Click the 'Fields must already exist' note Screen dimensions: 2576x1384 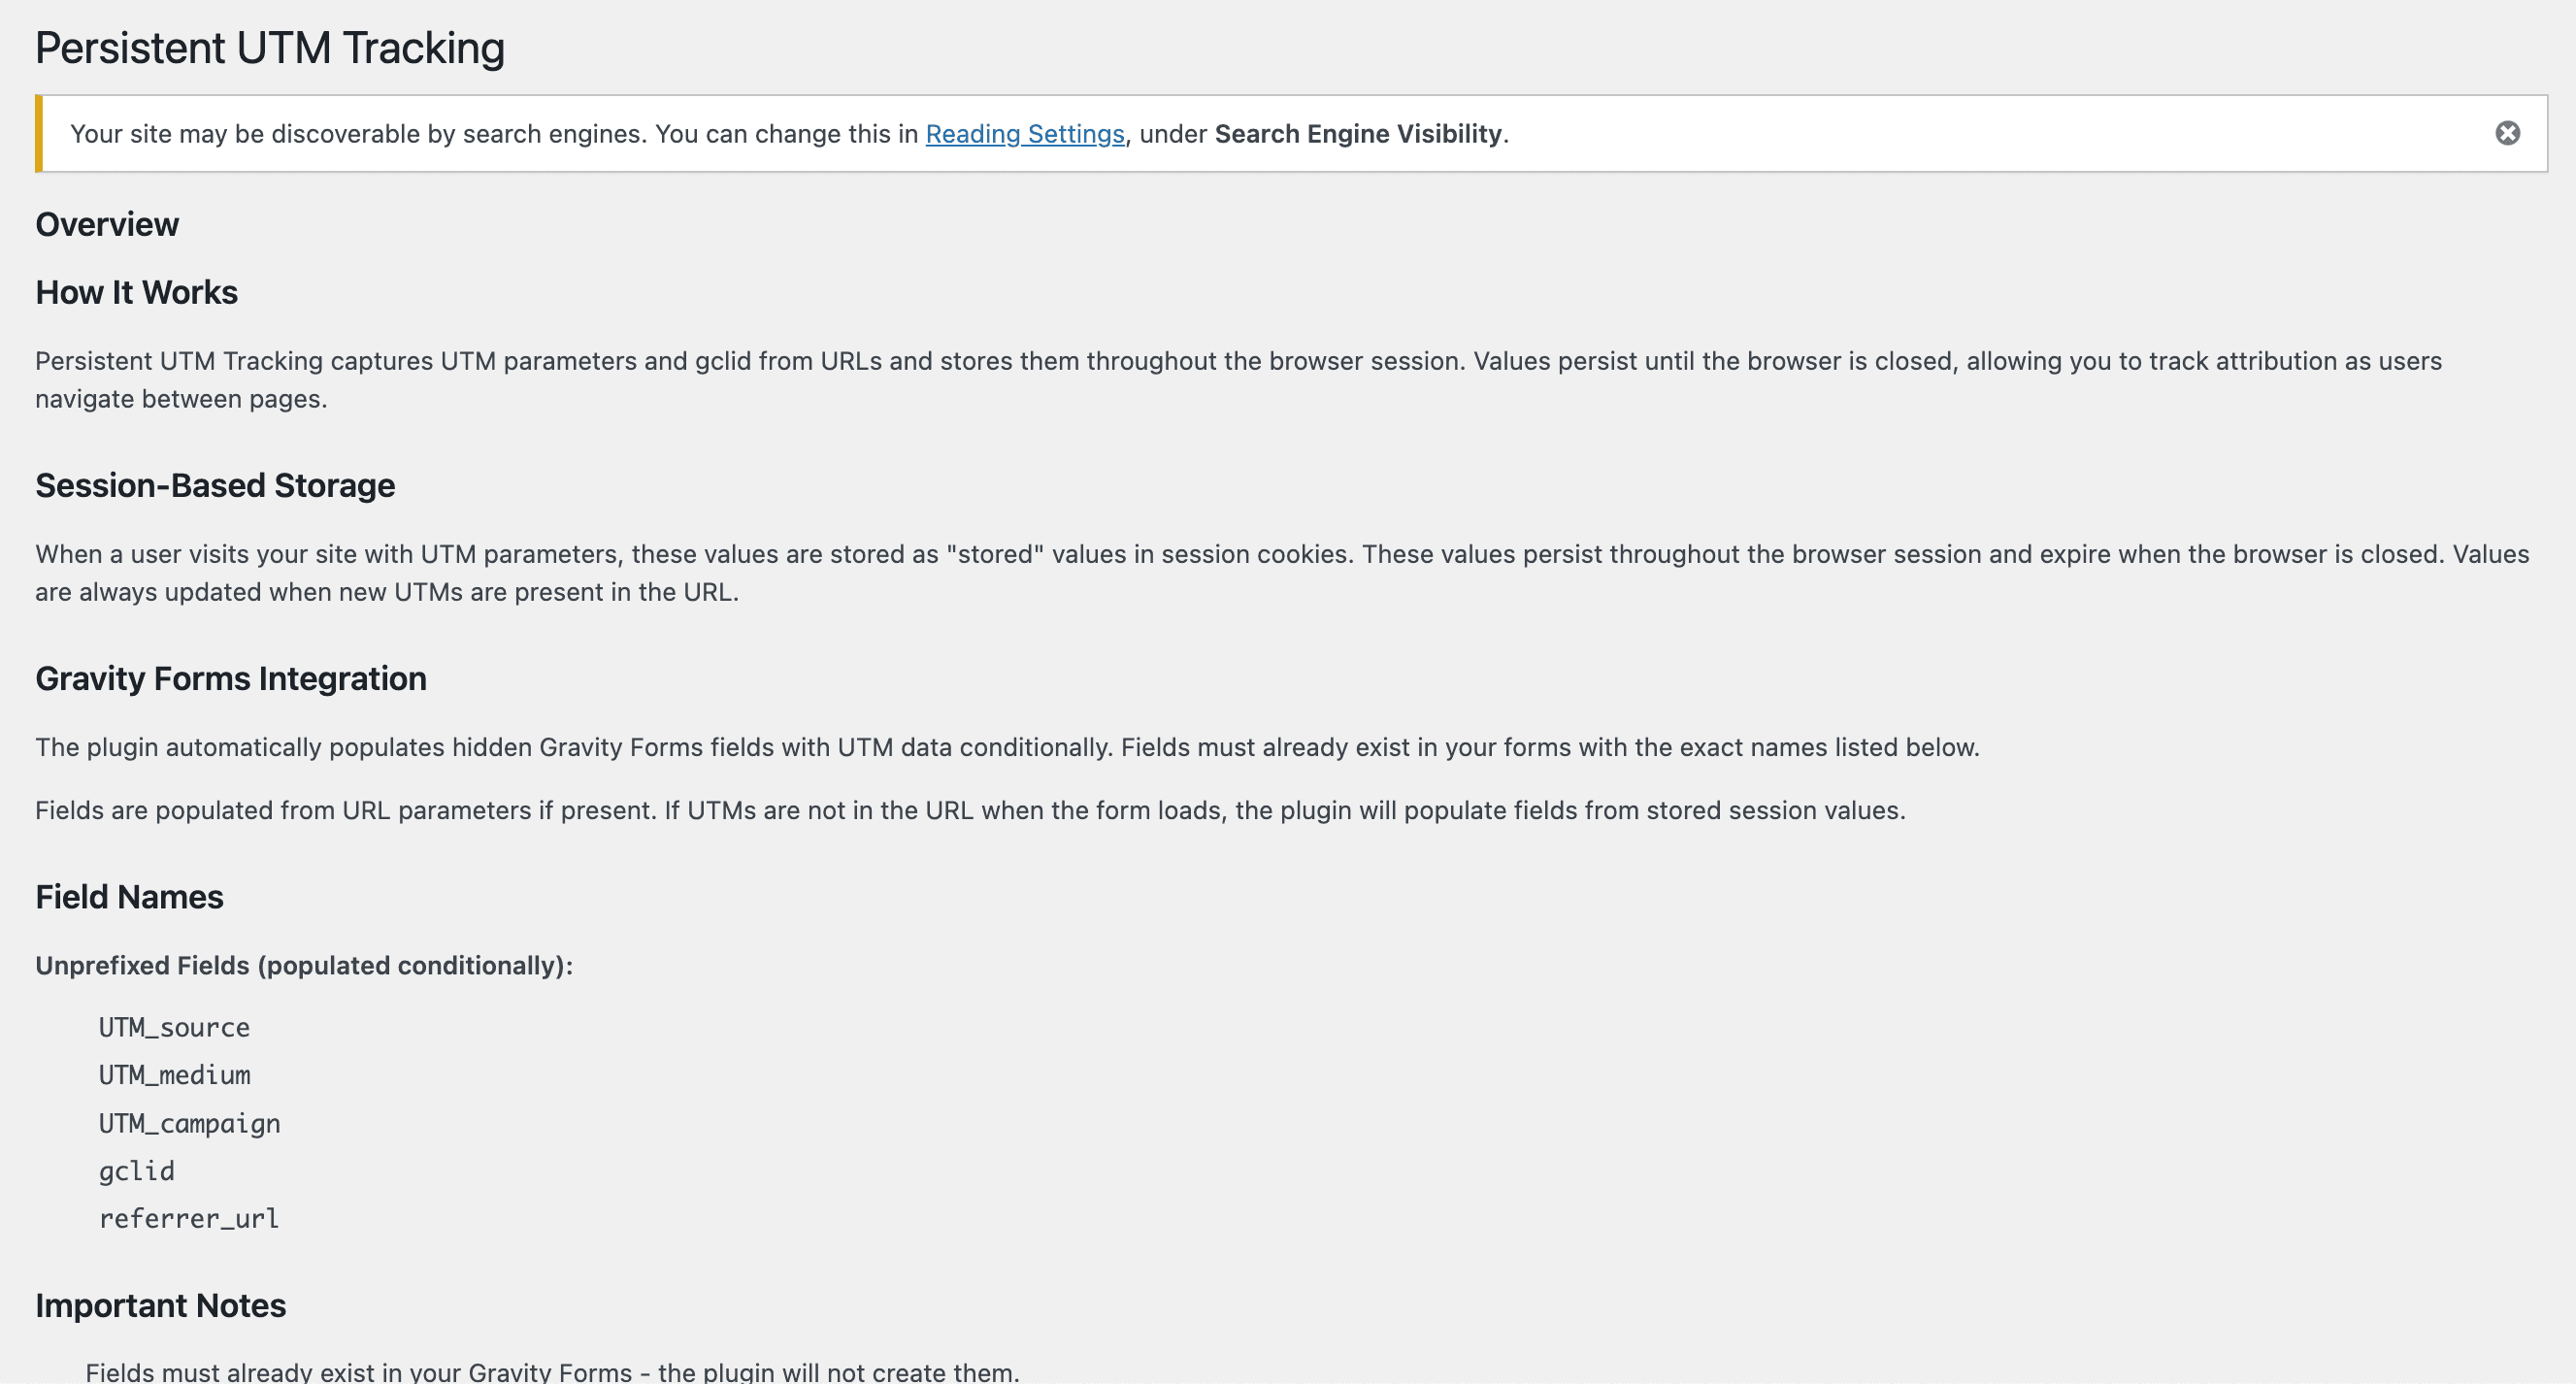coord(552,1372)
